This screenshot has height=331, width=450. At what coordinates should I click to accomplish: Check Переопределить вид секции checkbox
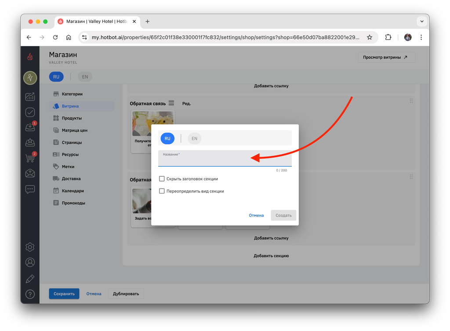point(162,191)
